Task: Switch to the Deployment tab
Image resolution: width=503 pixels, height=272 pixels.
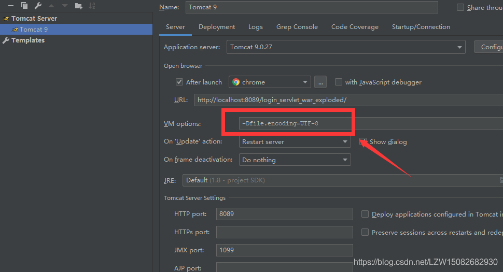Action: tap(217, 27)
